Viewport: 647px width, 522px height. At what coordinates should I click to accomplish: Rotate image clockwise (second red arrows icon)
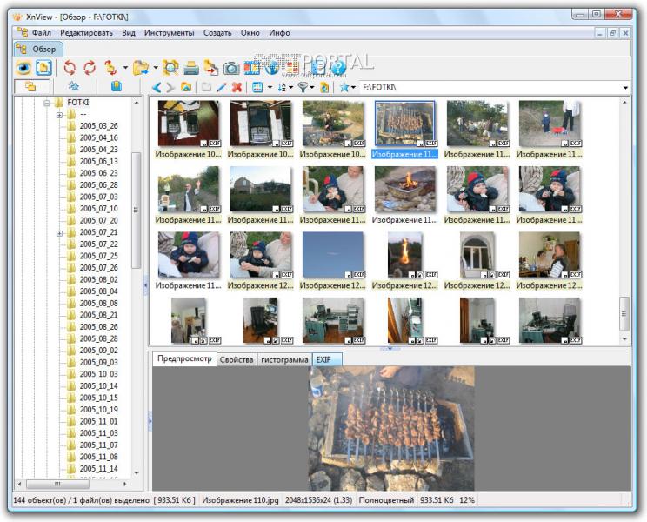click(90, 67)
